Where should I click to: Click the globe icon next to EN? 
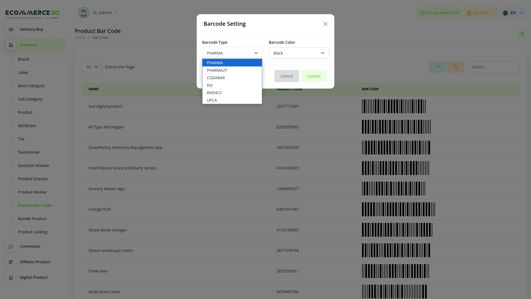505,13
